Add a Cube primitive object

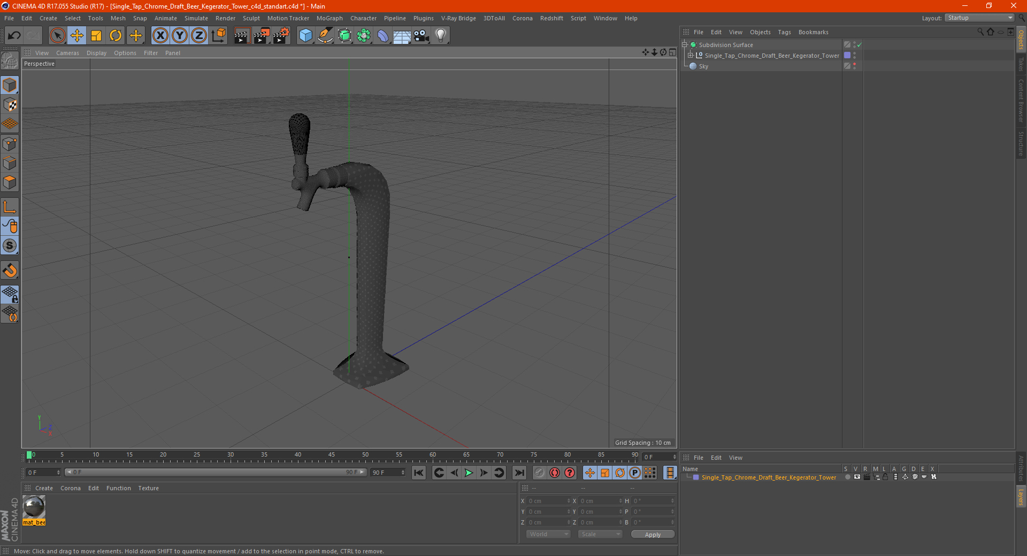[x=305, y=36]
